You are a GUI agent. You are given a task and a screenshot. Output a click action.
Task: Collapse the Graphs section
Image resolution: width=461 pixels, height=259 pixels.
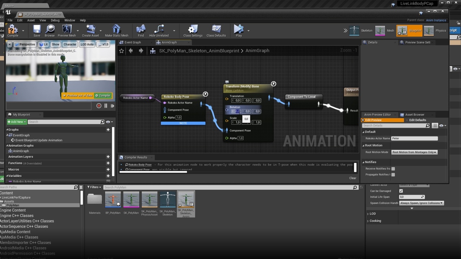[7, 129]
